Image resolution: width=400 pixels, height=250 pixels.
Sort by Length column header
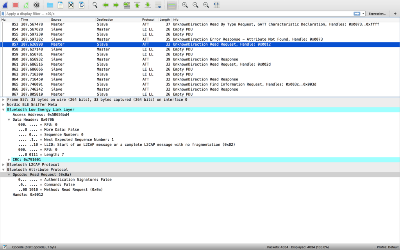[165, 20]
